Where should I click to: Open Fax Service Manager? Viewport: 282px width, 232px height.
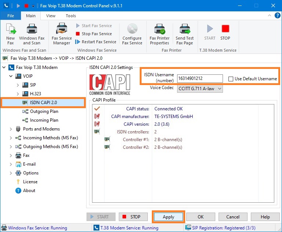point(62,34)
